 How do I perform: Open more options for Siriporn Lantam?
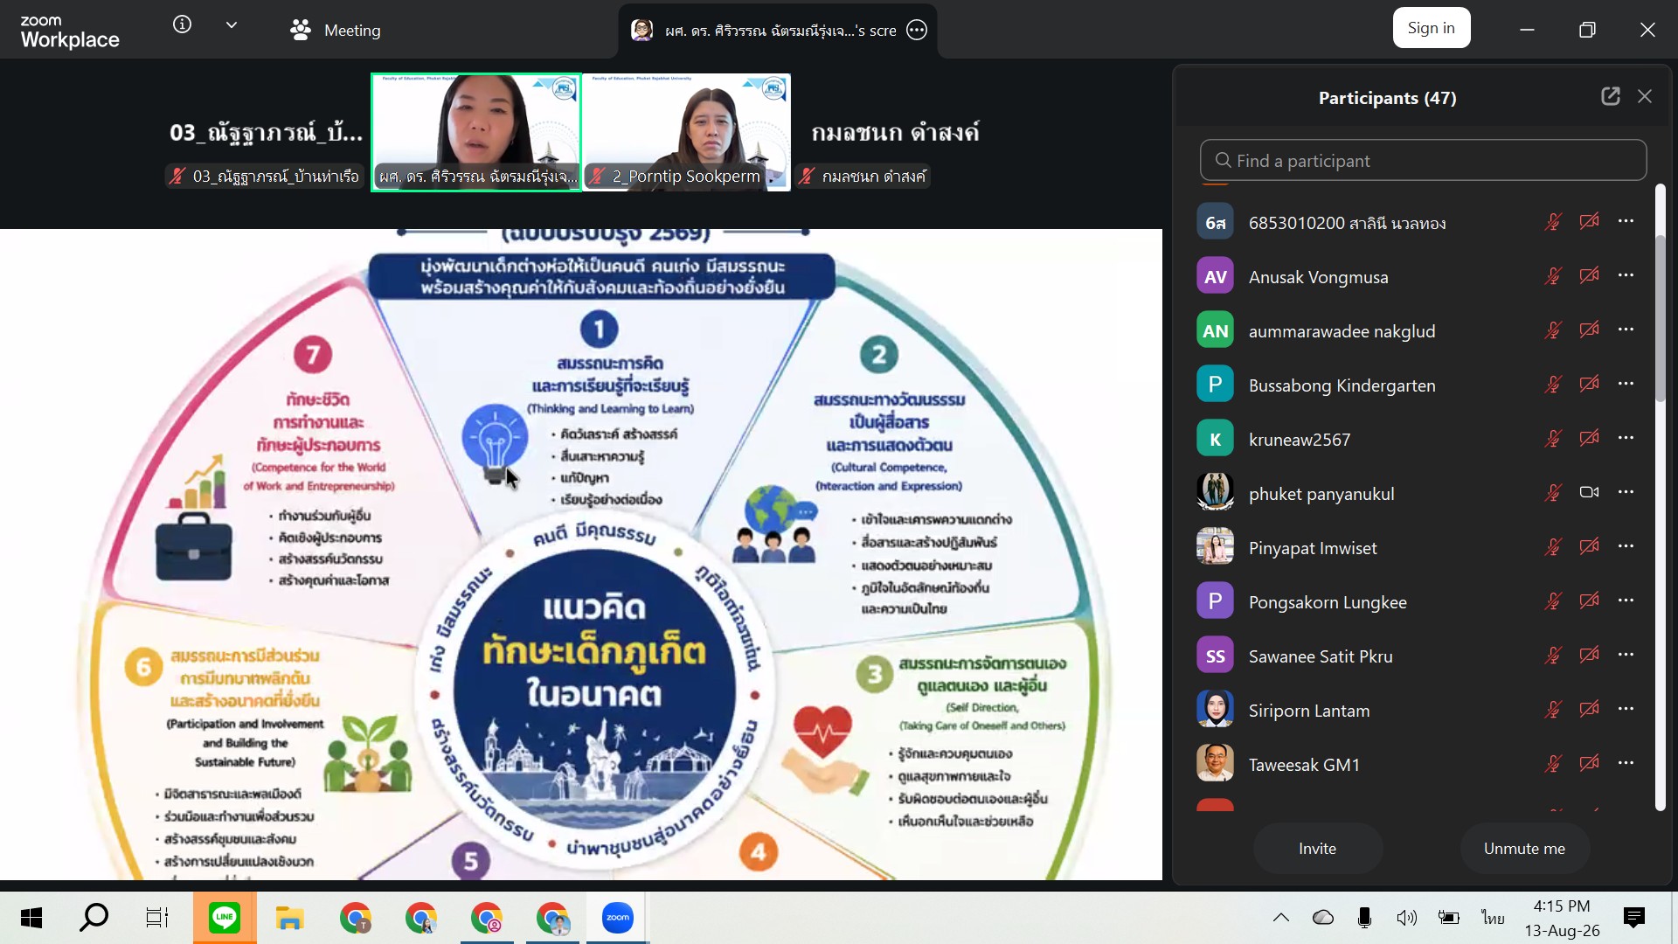coord(1626,709)
